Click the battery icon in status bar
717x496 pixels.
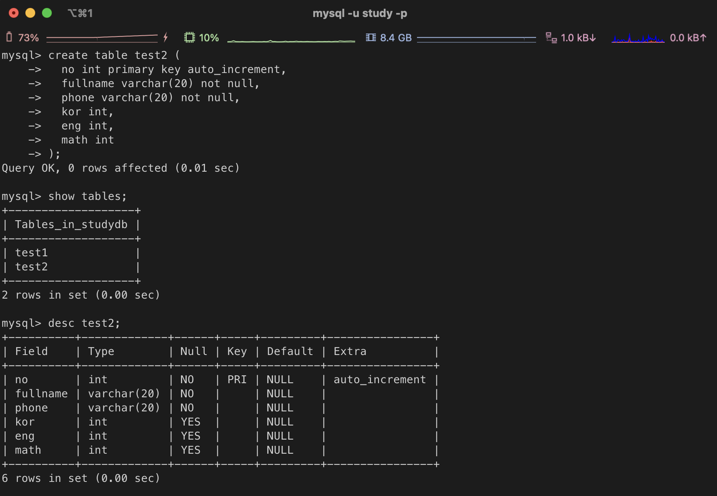click(9, 37)
